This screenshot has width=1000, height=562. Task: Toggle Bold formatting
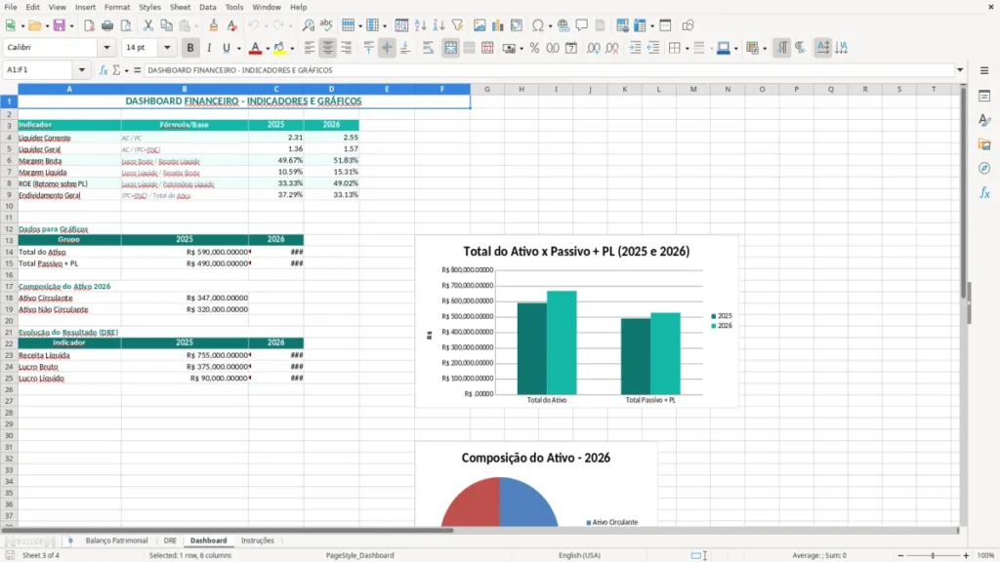(190, 48)
